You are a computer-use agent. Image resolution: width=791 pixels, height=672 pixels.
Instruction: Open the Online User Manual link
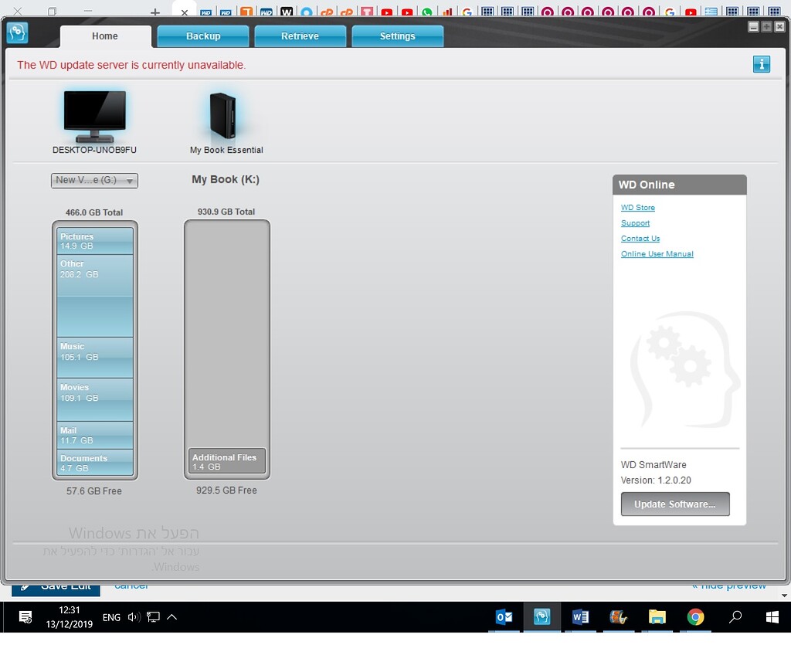pos(657,253)
